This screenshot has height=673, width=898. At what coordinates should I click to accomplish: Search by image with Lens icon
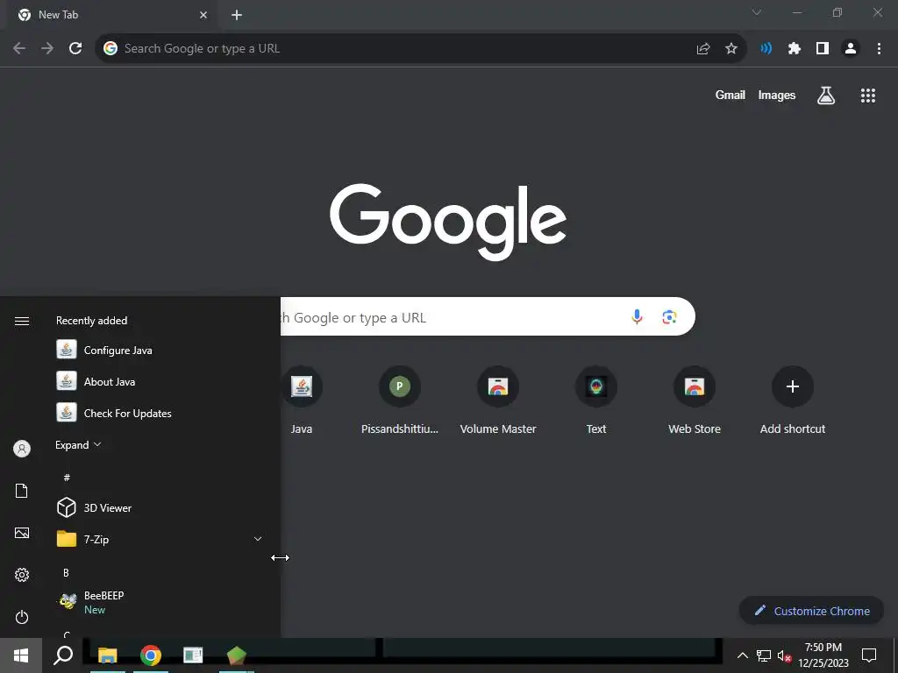coord(669,316)
